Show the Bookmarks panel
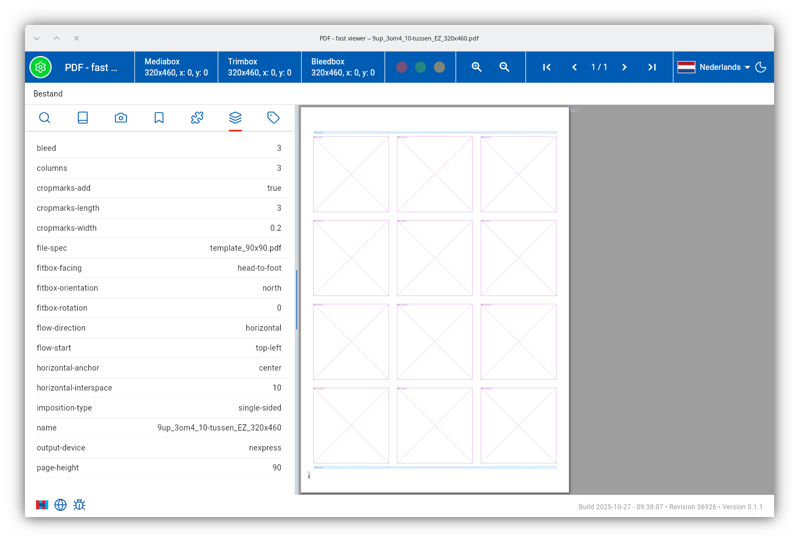The height and width of the screenshot is (542, 799). pyautogui.click(x=159, y=118)
